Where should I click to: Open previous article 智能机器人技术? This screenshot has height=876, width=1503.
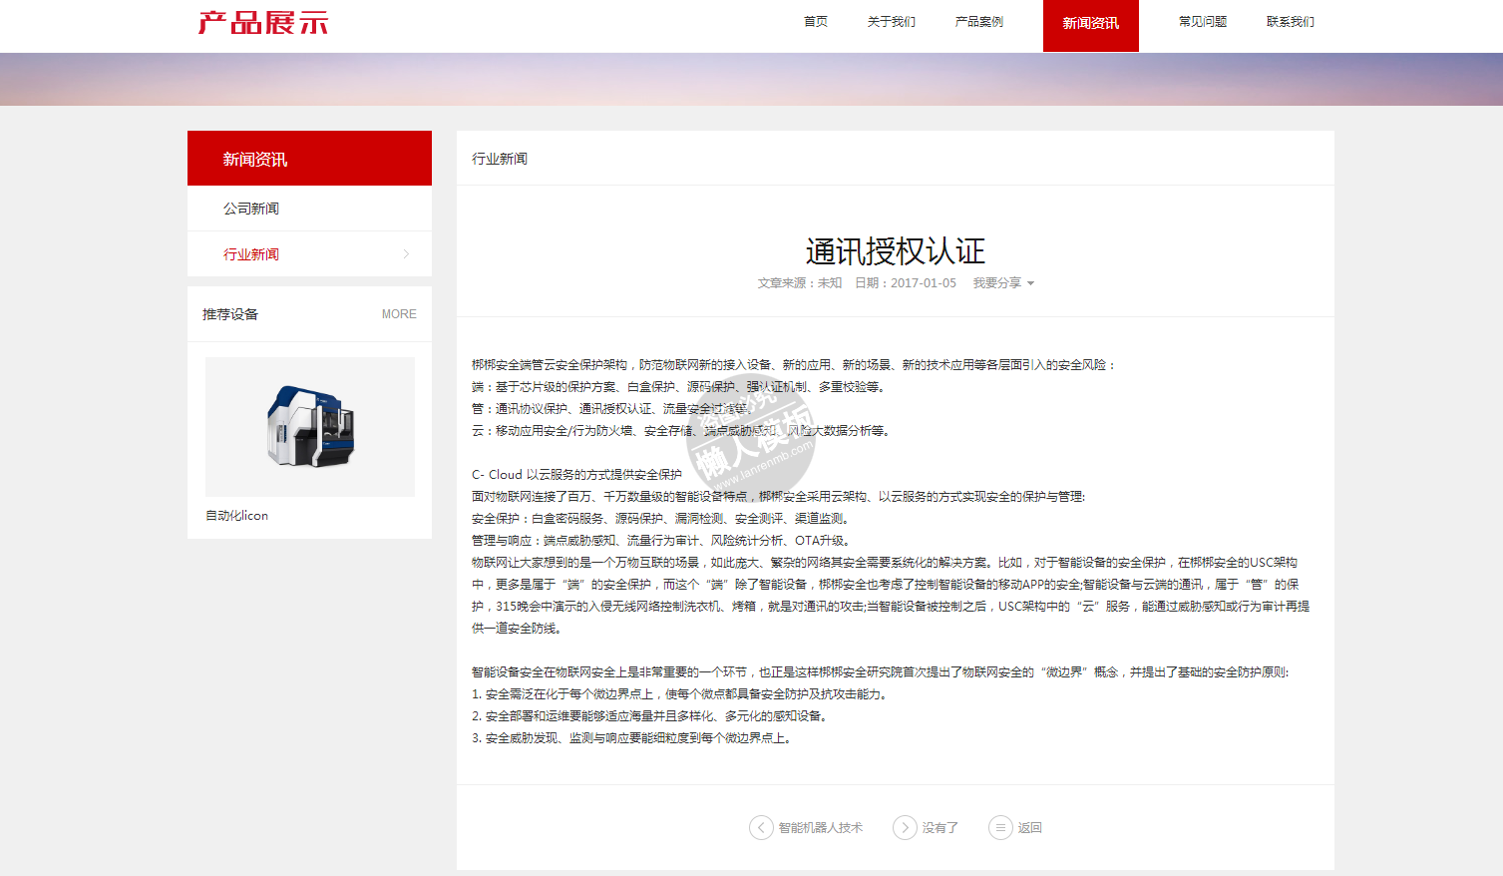pyautogui.click(x=820, y=828)
